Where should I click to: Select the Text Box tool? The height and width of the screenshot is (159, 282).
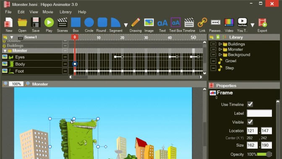[x=175, y=23]
